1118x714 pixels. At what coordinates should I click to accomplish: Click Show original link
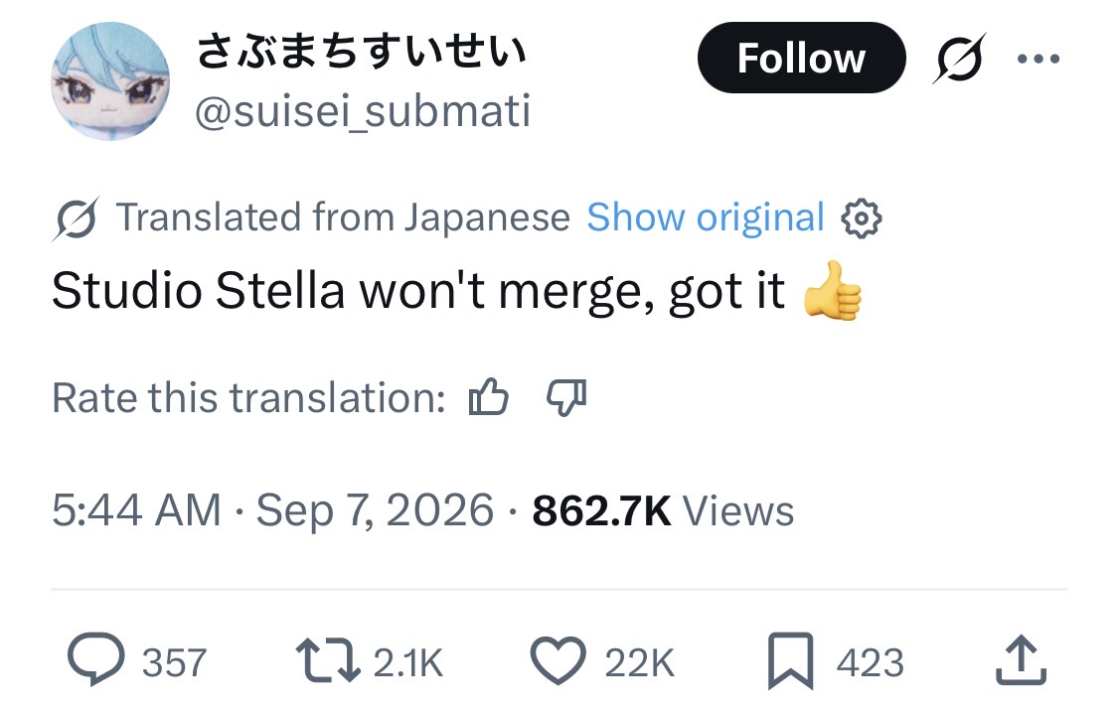[x=706, y=216]
